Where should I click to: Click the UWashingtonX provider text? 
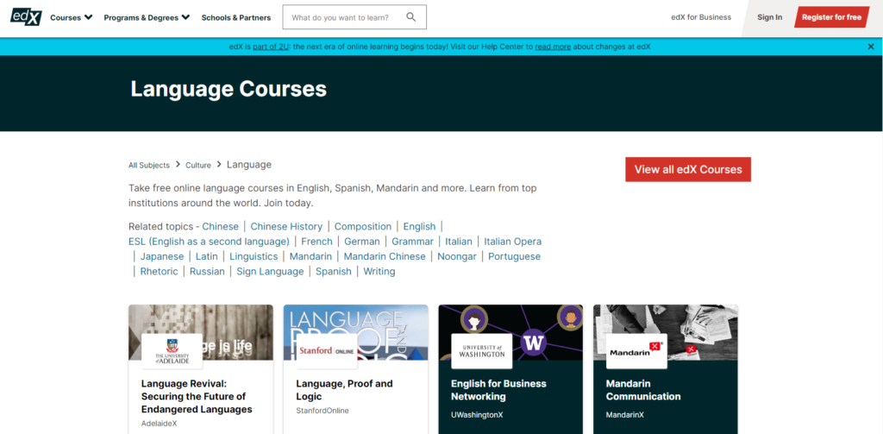pyautogui.click(x=477, y=415)
